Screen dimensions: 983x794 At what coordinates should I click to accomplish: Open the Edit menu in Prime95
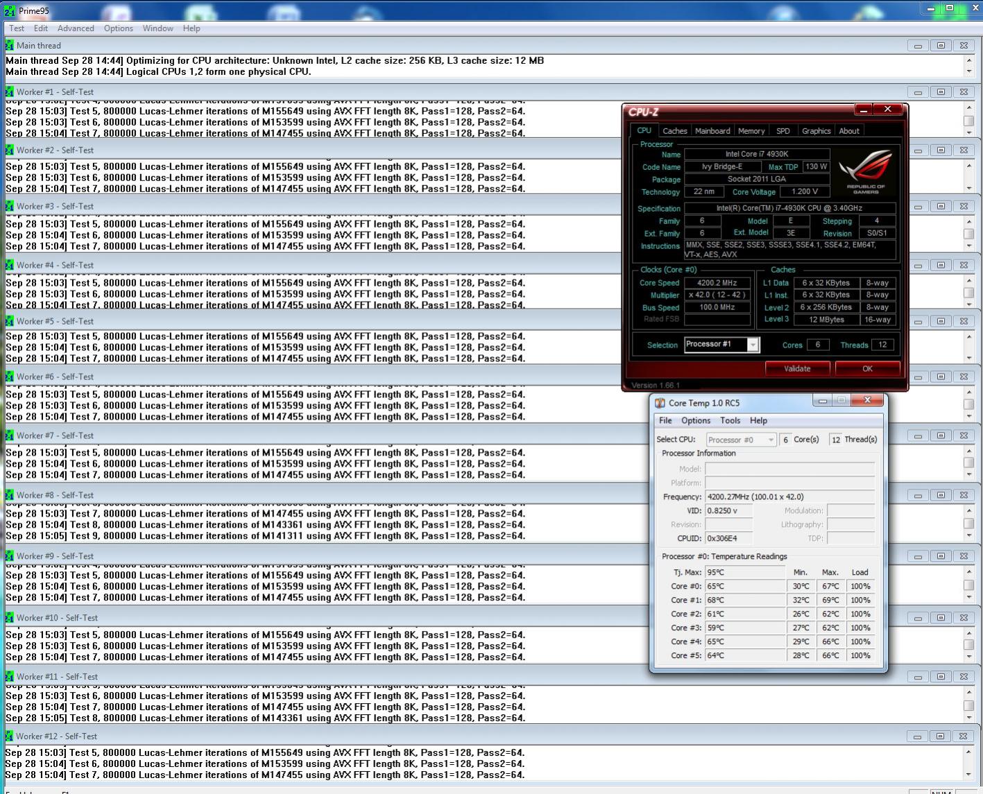41,28
